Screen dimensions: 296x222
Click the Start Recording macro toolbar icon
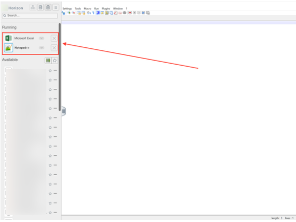tap(130, 13)
